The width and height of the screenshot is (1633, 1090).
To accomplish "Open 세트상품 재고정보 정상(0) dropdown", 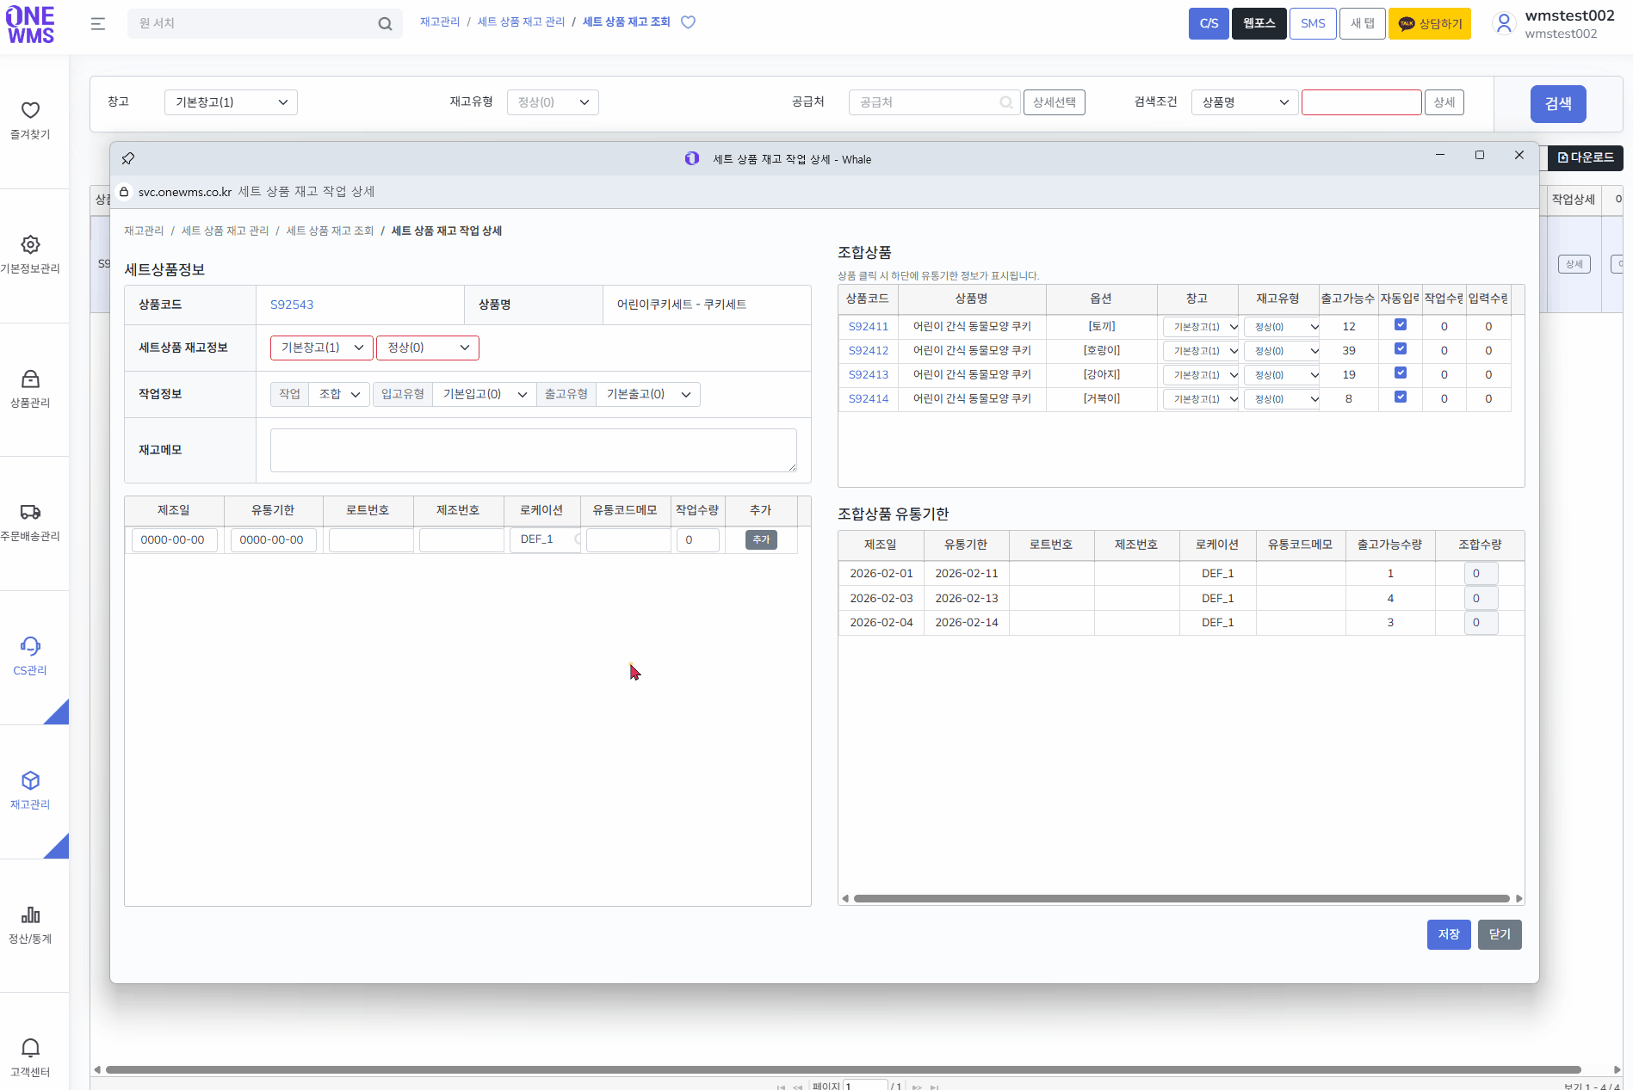I will 428,348.
